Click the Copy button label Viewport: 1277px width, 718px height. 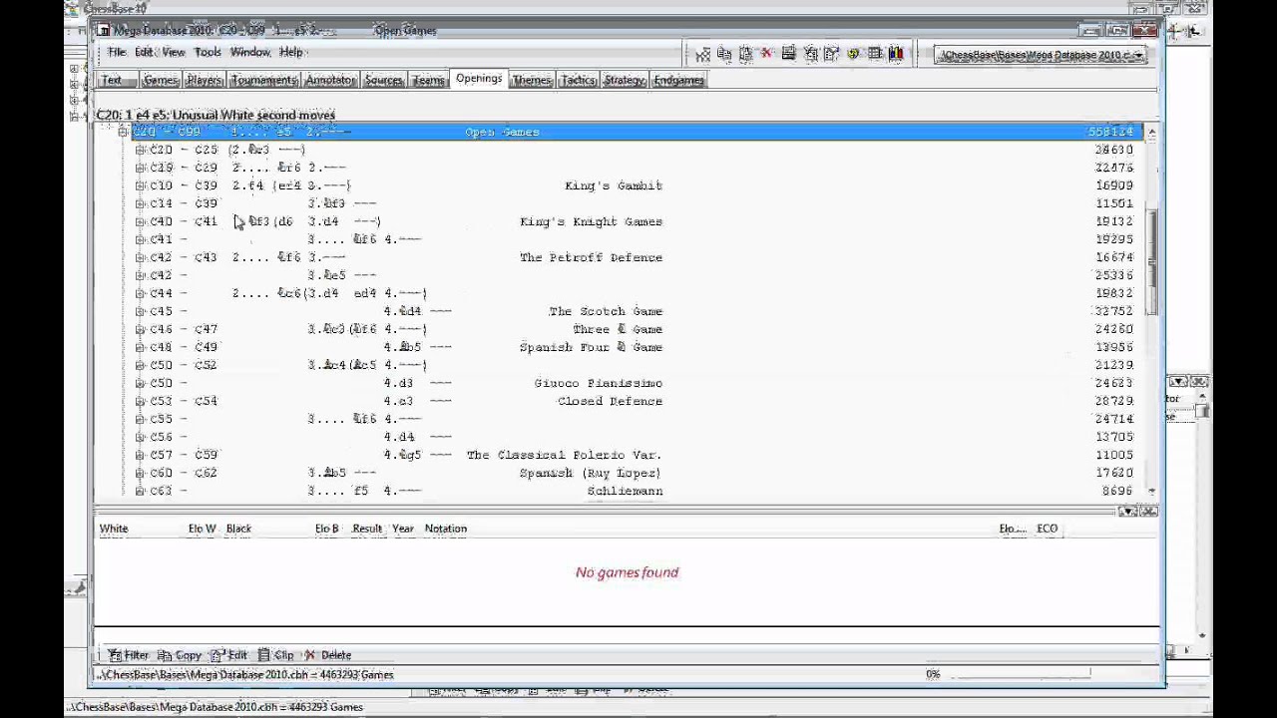point(189,655)
